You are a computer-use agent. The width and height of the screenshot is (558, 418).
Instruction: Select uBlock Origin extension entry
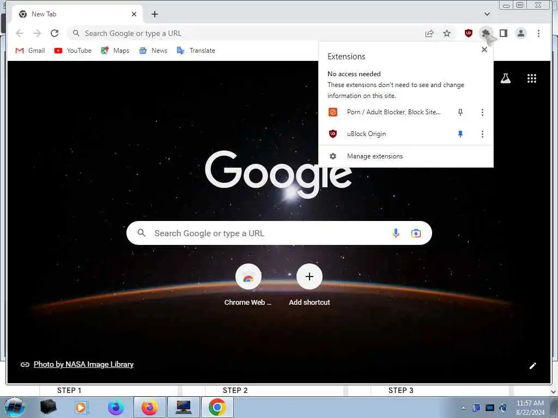pos(385,134)
